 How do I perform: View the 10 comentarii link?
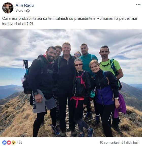click(110, 142)
